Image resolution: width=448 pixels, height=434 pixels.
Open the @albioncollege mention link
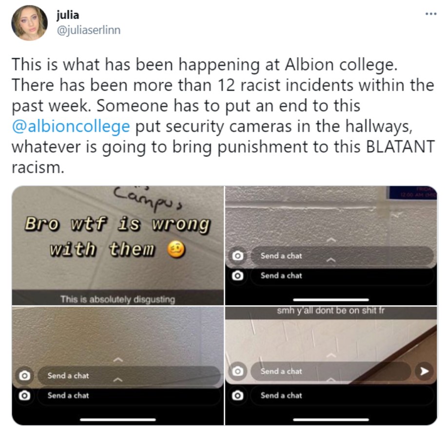(71, 126)
